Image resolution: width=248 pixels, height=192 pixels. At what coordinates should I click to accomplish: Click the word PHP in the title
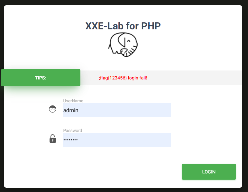[x=151, y=26]
